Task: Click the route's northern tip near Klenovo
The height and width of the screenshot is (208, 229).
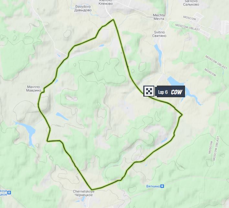Action: click(113, 19)
